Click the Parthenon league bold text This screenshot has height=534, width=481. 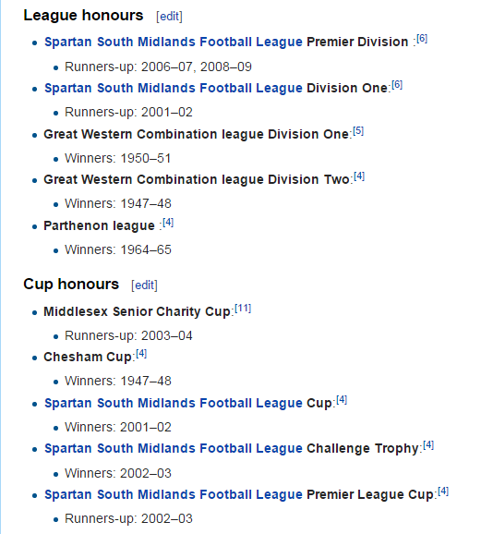coord(99,225)
